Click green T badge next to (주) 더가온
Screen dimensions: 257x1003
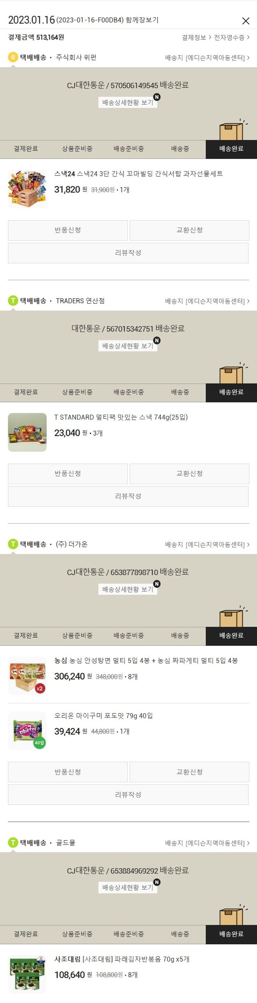(13, 544)
